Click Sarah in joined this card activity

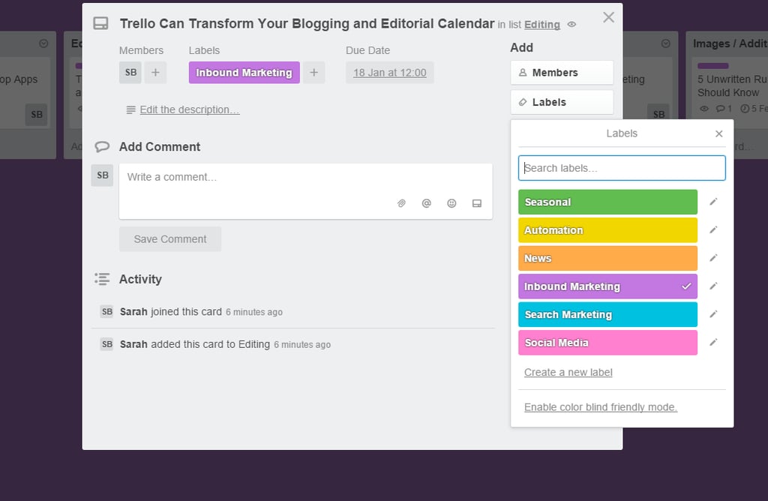[x=133, y=311]
